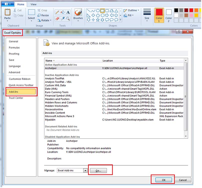Select the Analysis ToolPak - VBA row

[114, 82]
